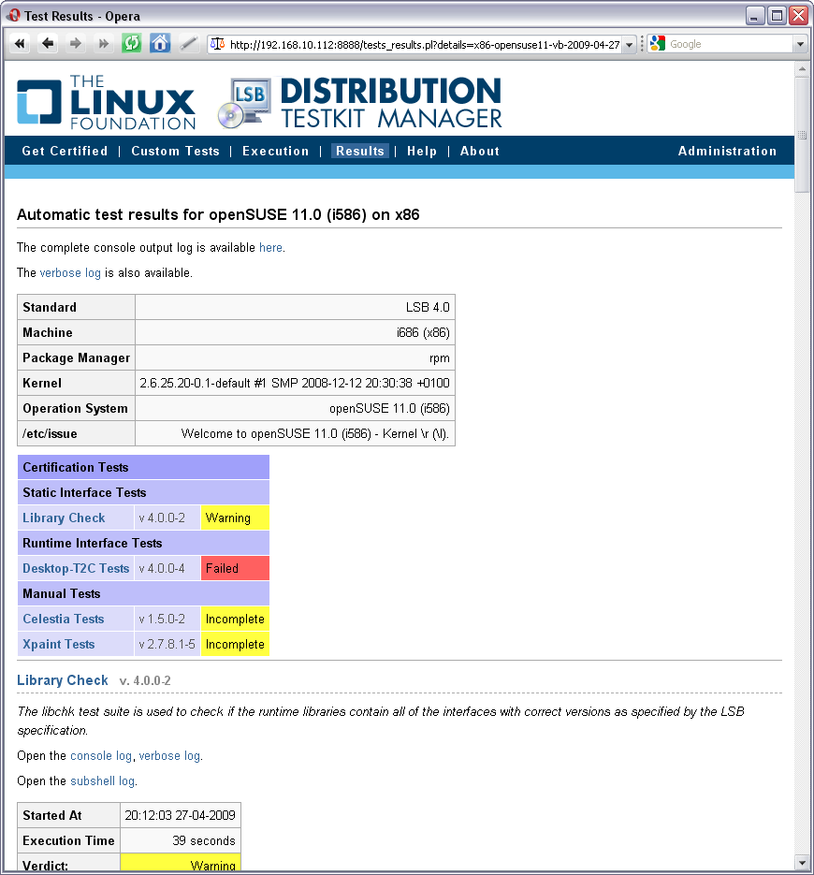Click the Google search input field
Viewport: 814px width, 875px height.
coord(730,44)
